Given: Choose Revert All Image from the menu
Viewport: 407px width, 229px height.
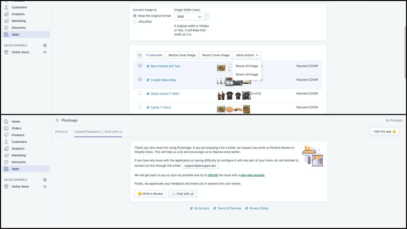Looking at the screenshot, I should pyautogui.click(x=247, y=74).
